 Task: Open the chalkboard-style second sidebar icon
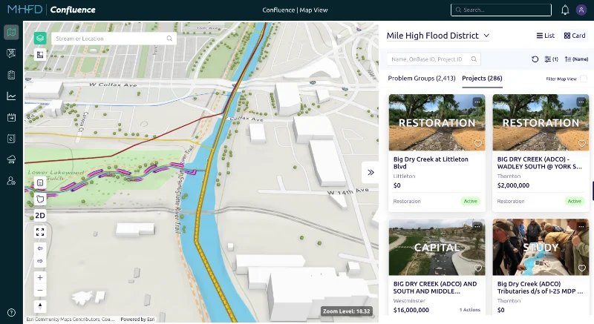11,53
